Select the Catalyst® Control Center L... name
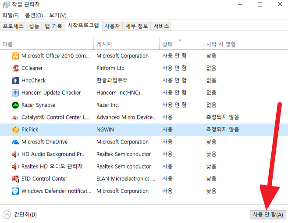The height and width of the screenshot is (223, 288). point(56,117)
